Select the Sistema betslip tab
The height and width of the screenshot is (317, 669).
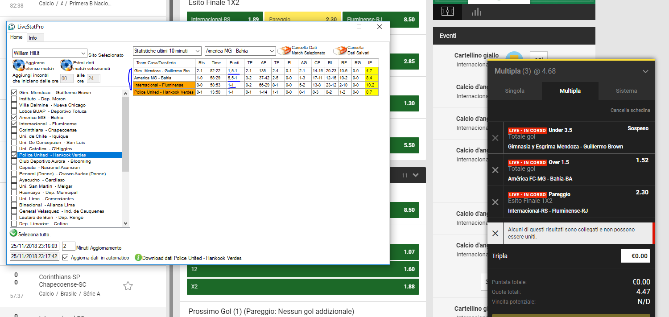tap(627, 91)
